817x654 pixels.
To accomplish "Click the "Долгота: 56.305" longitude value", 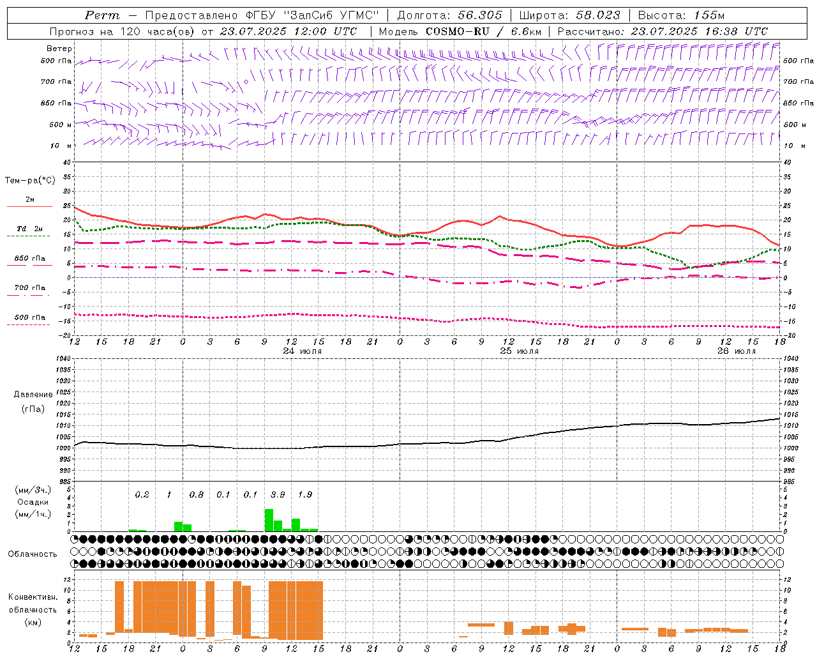I will (x=450, y=15).
